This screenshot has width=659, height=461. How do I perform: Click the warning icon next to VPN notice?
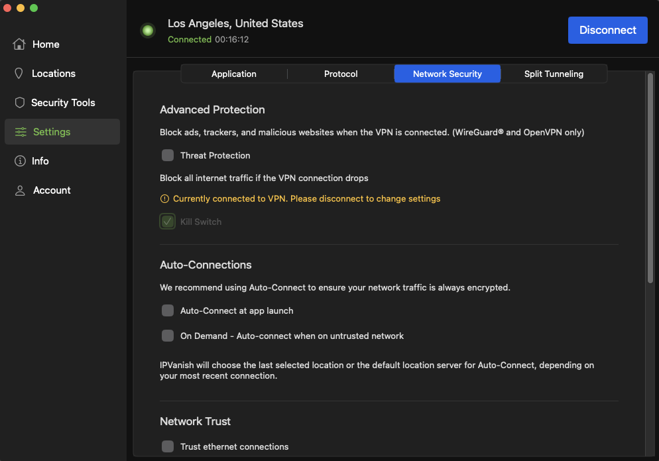pyautogui.click(x=164, y=198)
